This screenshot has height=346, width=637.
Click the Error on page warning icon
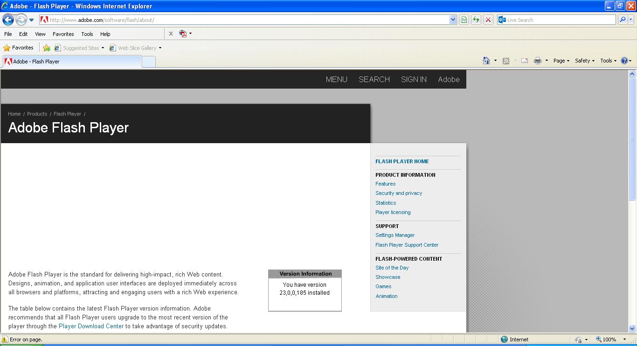coord(5,339)
